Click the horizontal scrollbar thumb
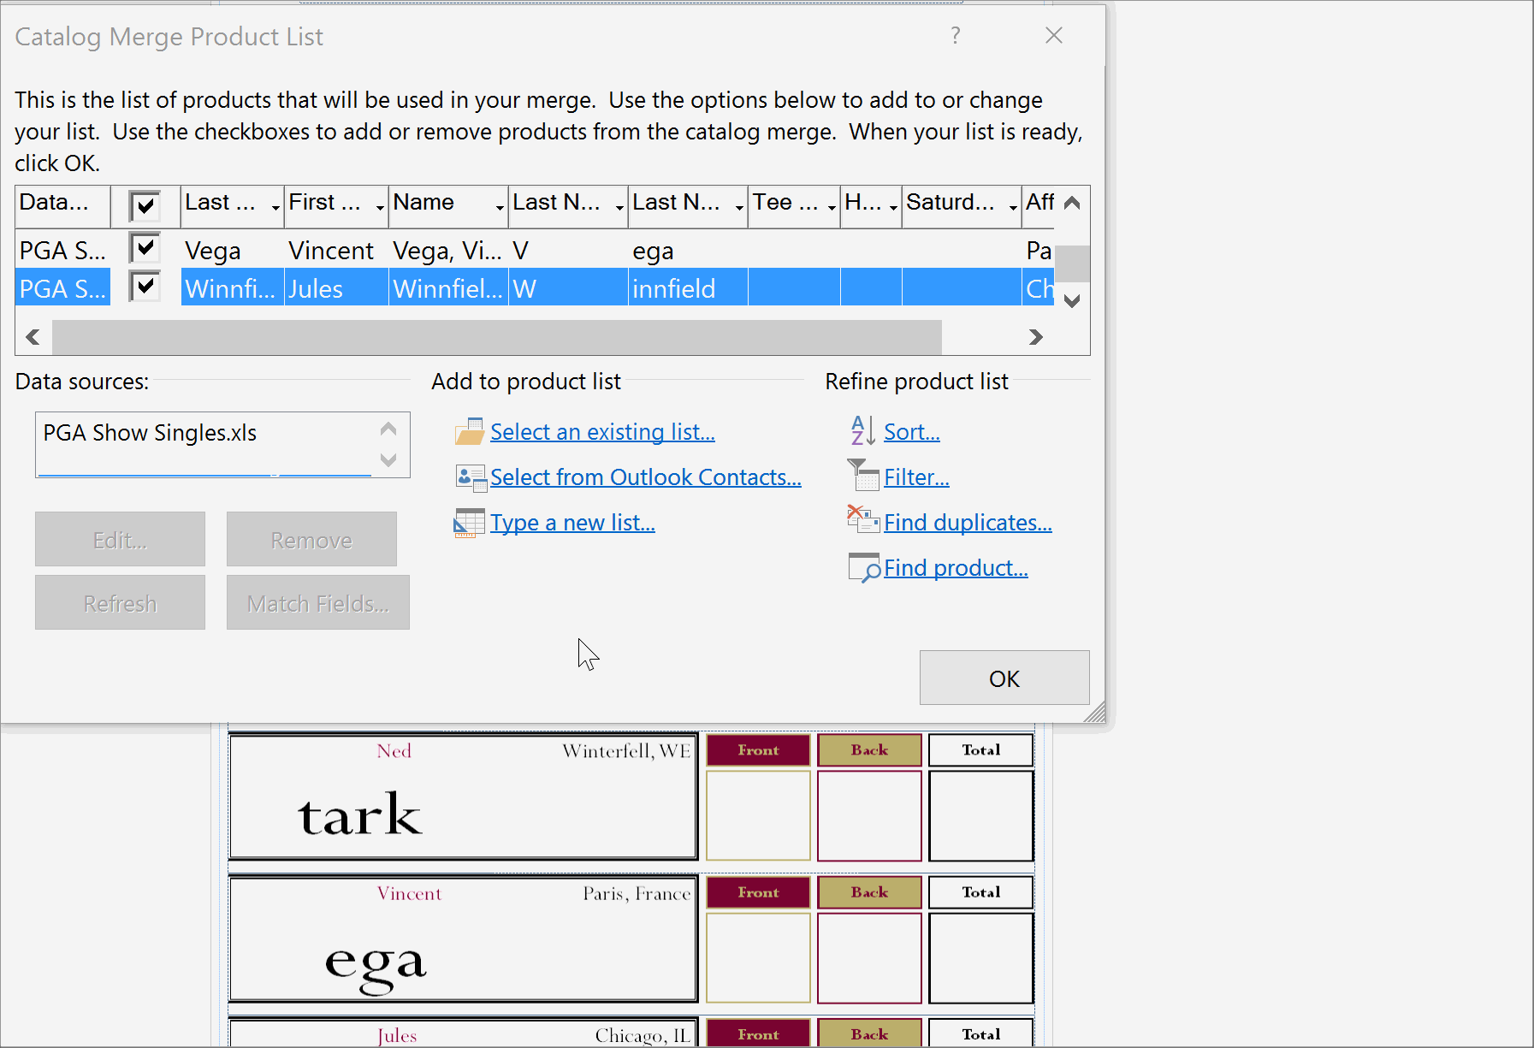 [x=497, y=337]
